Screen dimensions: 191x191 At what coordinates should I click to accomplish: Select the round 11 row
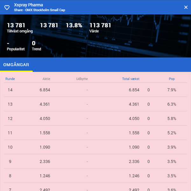95,133
